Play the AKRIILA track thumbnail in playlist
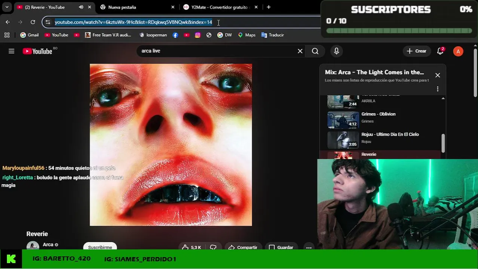 point(343,101)
